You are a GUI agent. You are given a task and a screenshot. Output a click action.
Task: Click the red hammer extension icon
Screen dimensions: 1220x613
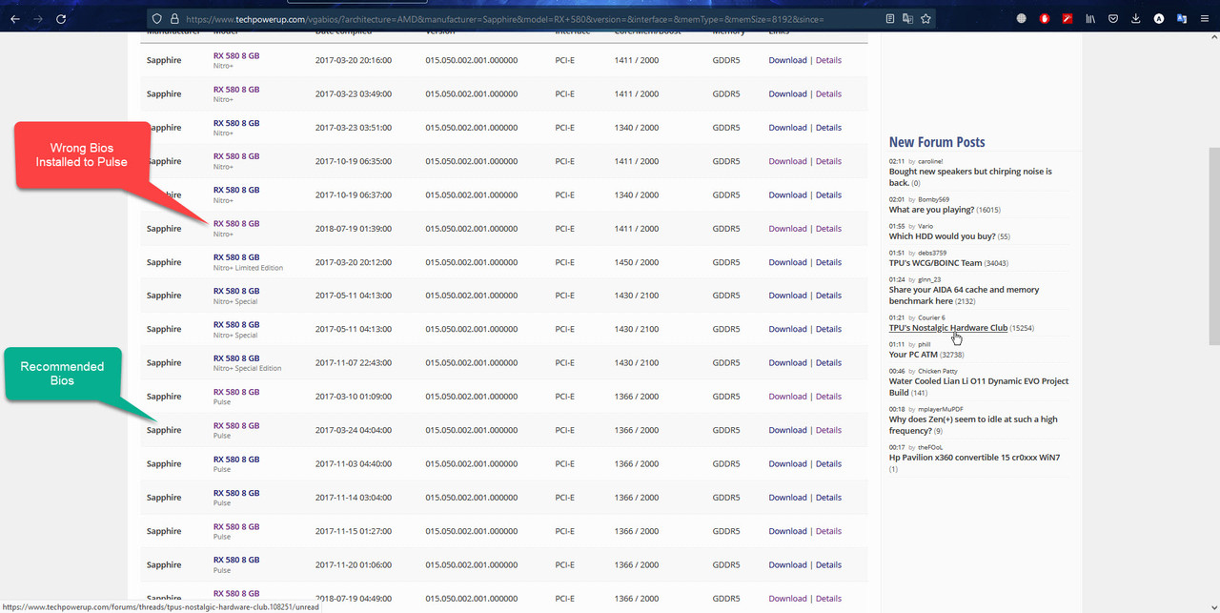pos(1067,18)
